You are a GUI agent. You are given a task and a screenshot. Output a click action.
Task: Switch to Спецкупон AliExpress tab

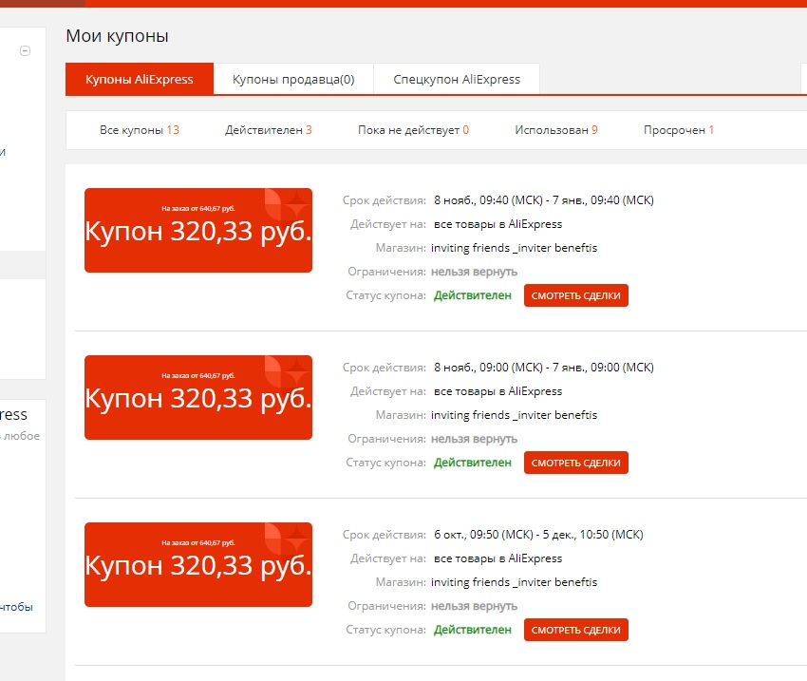pyautogui.click(x=457, y=79)
